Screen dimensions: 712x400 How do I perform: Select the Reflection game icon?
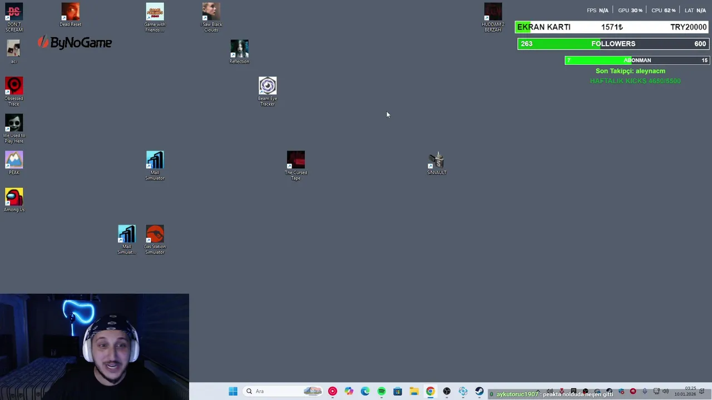[x=239, y=52]
